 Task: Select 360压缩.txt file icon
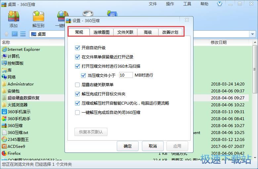point(4,133)
